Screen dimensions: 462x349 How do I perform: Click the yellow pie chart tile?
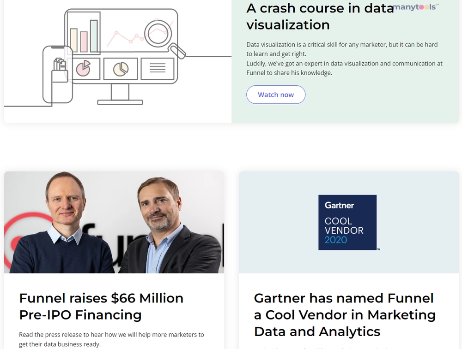coord(121,69)
